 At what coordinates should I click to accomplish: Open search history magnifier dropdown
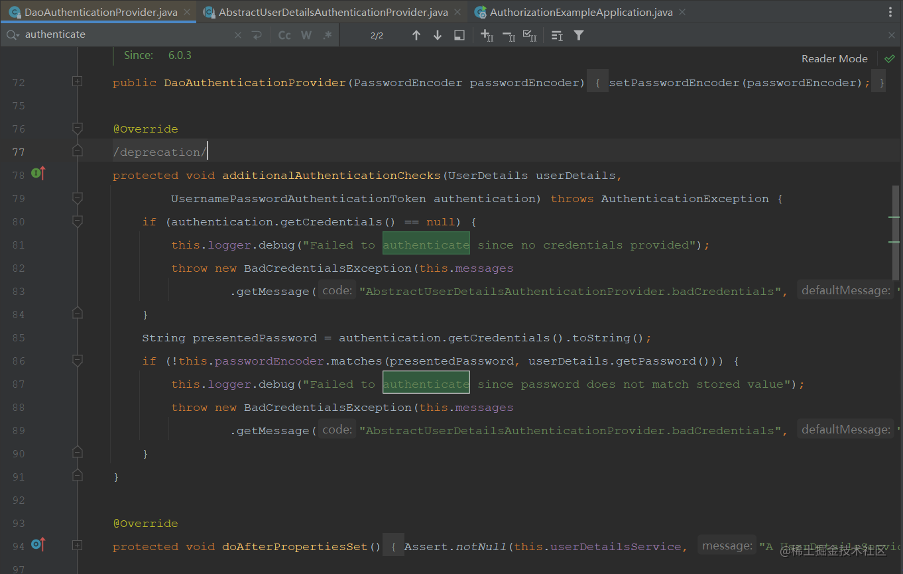(x=13, y=34)
